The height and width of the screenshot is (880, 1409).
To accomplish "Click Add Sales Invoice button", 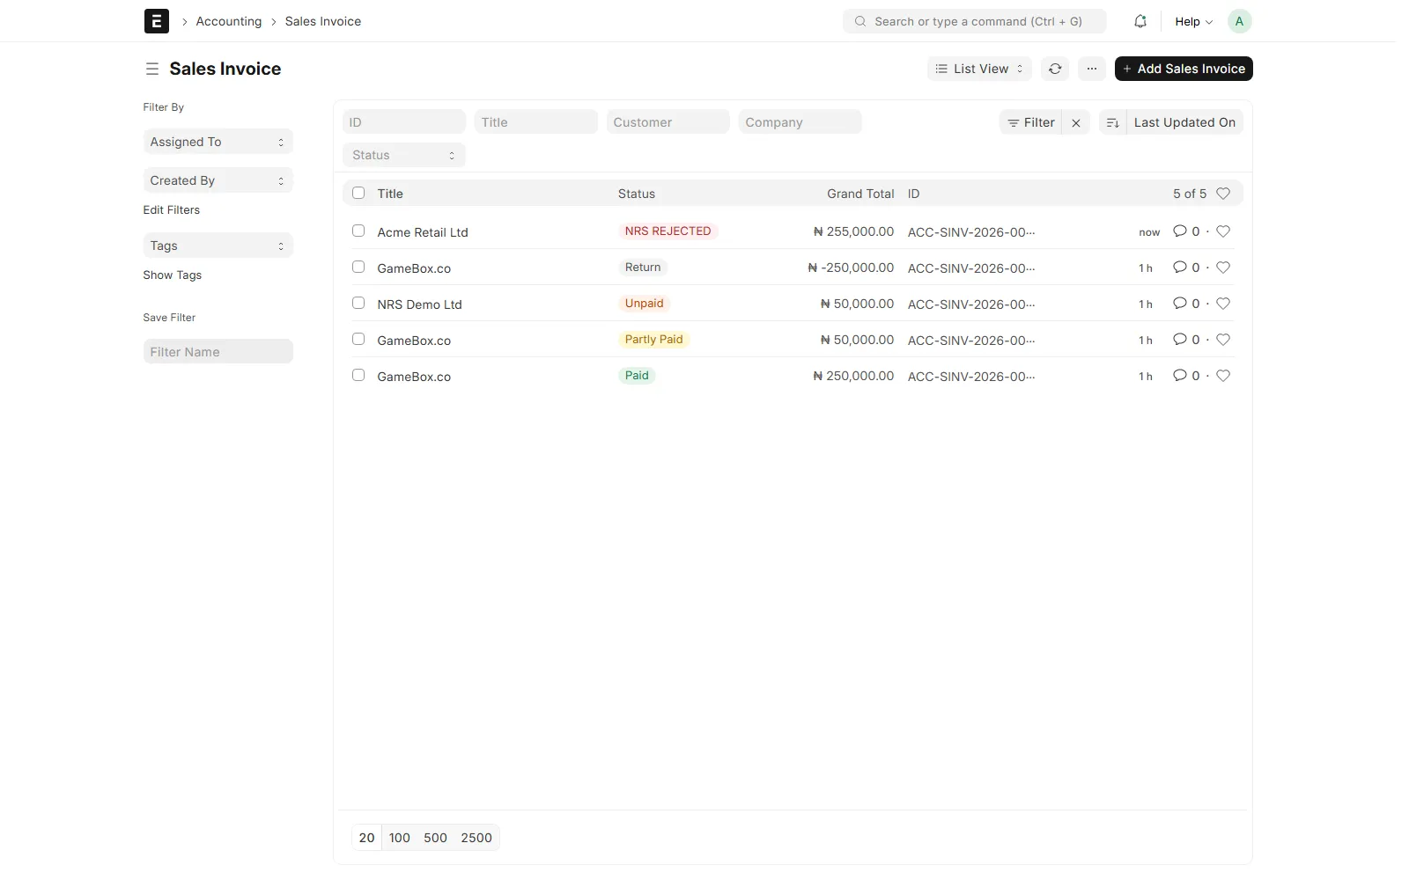I will click(x=1184, y=69).
